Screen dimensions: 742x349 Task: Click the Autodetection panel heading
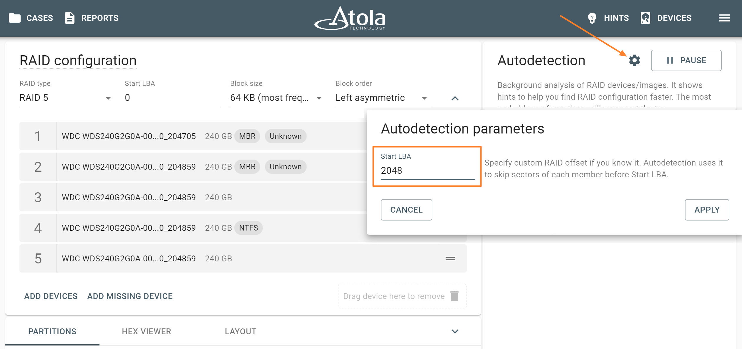tap(541, 61)
